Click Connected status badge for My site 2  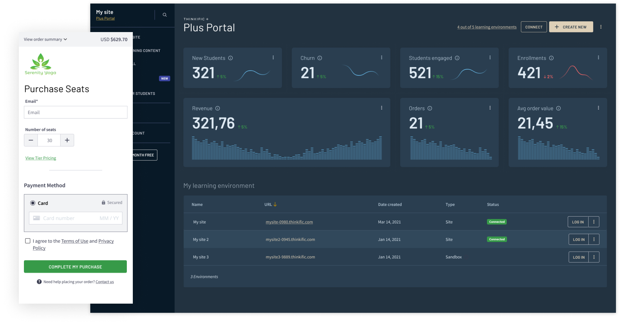[497, 240]
